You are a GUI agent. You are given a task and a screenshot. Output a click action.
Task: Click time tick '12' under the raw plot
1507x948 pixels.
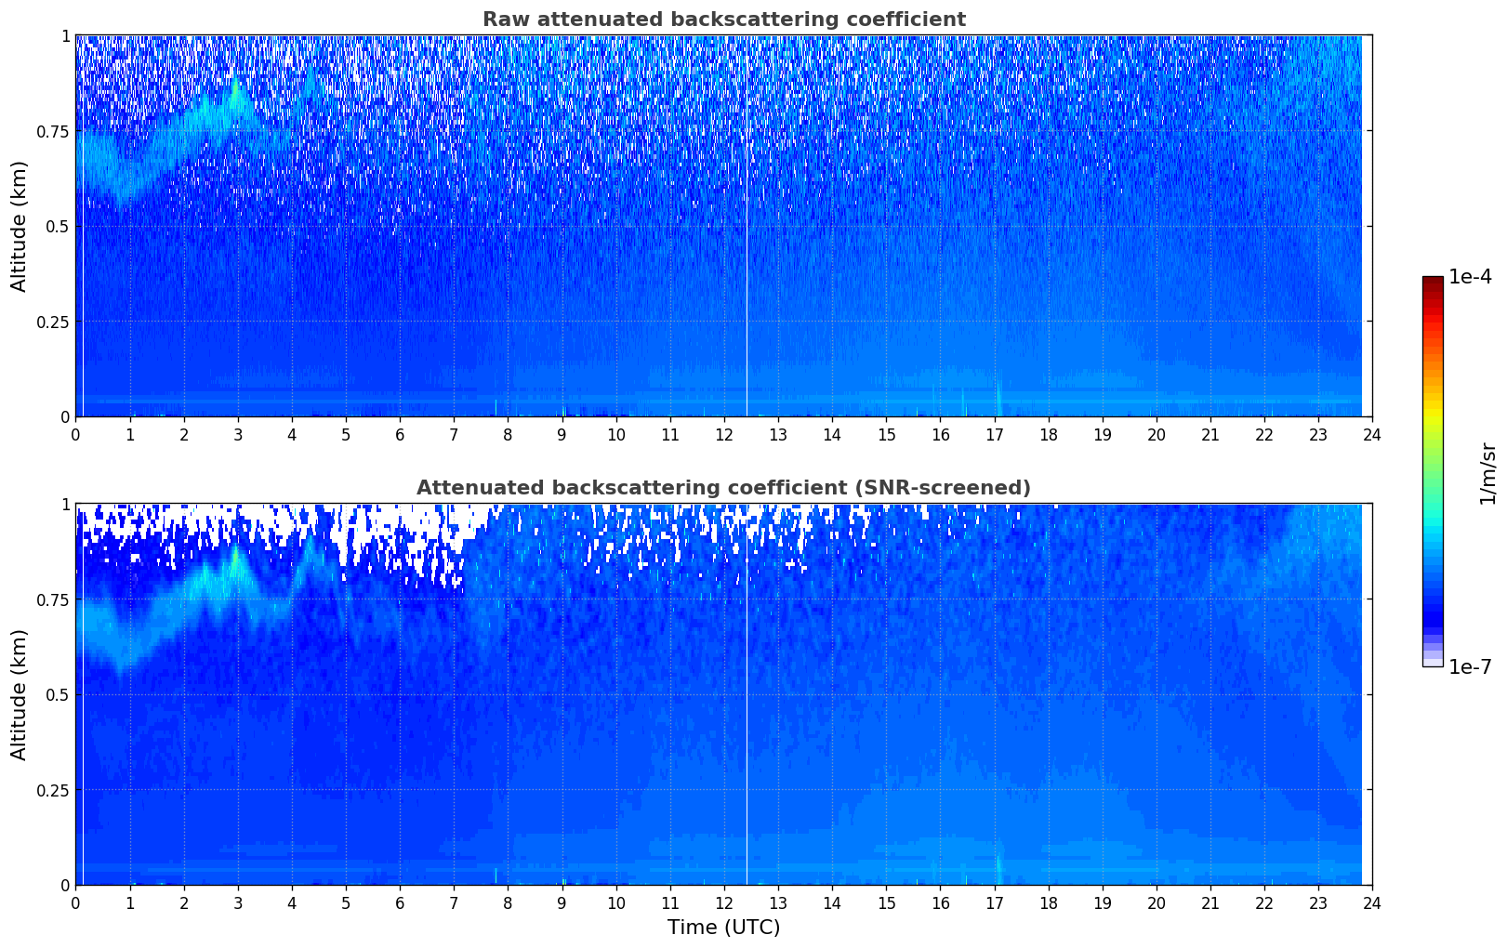click(x=724, y=434)
